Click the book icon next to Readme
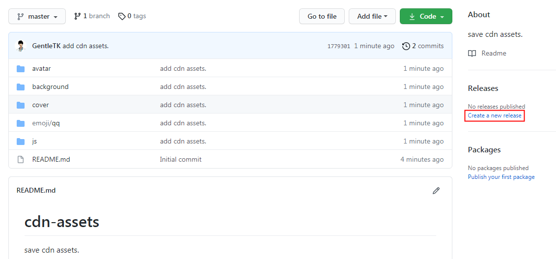556x259 pixels. coord(472,53)
